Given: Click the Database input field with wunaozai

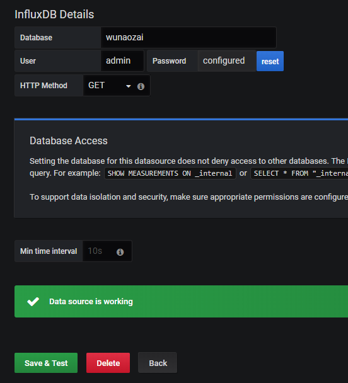Looking at the screenshot, I should (x=188, y=37).
